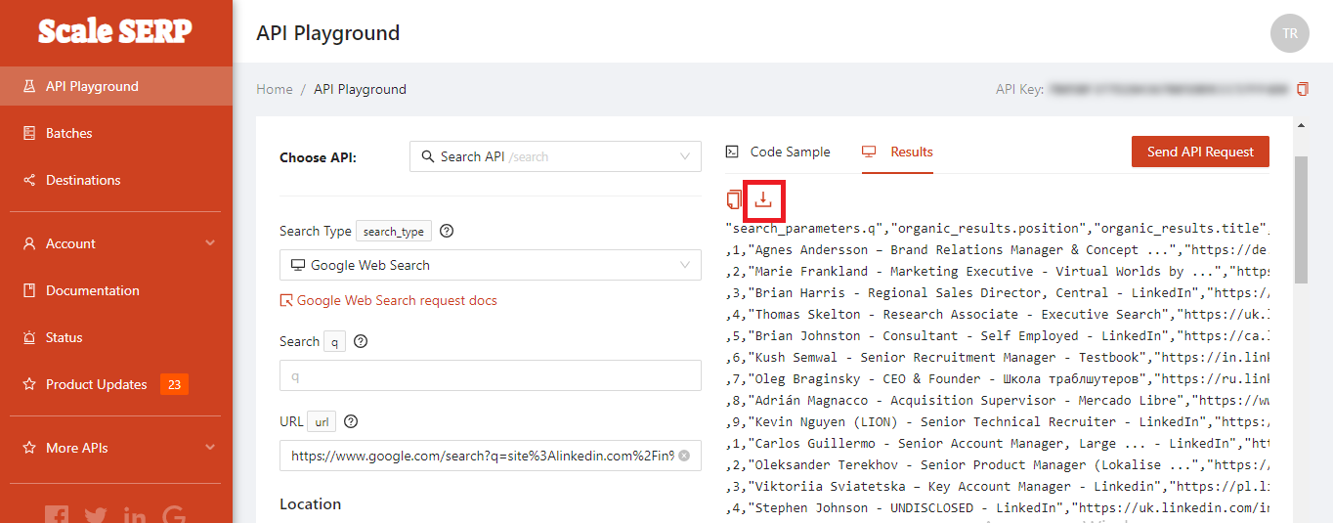Click the 23 updates badge
The height and width of the screenshot is (523, 1333).
point(175,384)
